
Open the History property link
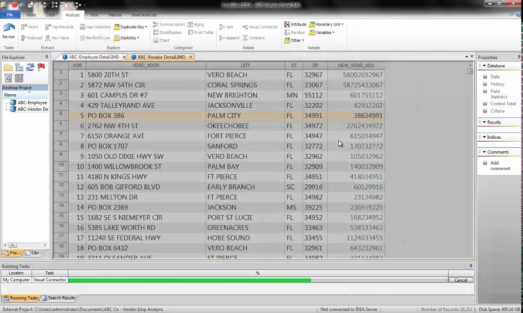tap(497, 84)
